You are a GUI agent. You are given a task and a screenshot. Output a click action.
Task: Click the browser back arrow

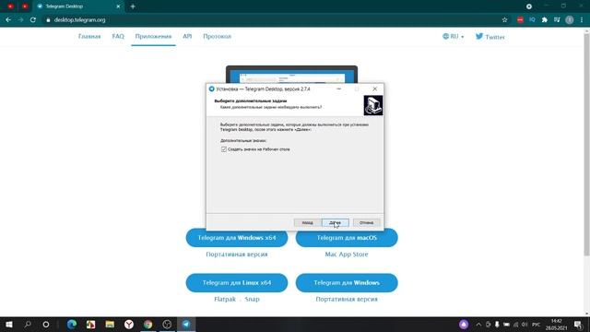(8, 20)
